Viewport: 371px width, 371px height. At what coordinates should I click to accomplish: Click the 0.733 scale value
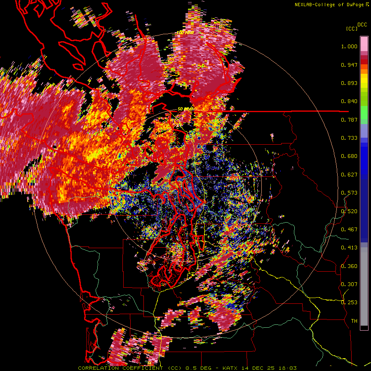349,138
